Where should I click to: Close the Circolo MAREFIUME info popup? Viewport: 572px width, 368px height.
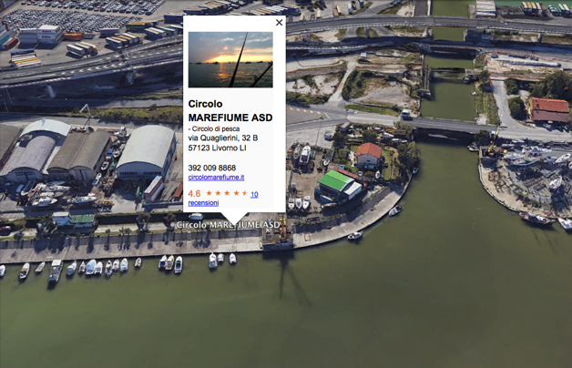coord(279,23)
